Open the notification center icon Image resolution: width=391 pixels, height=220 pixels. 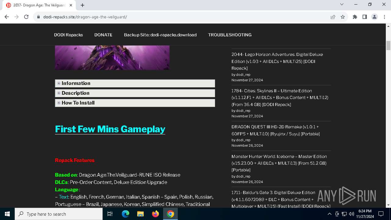(x=381, y=214)
